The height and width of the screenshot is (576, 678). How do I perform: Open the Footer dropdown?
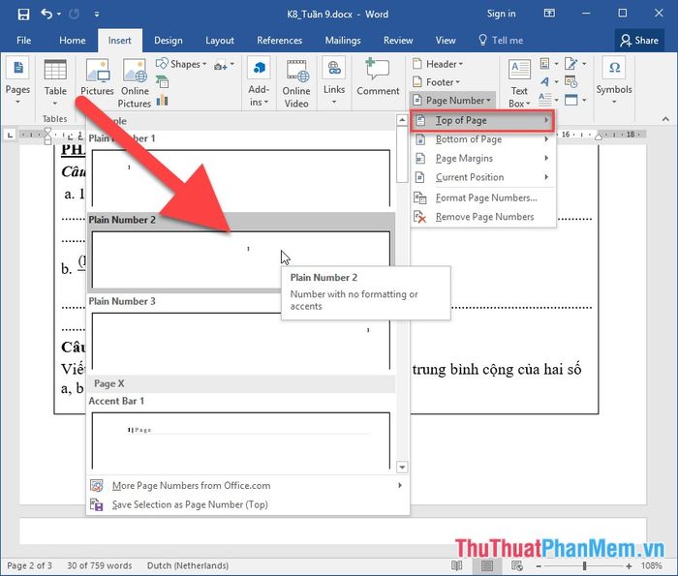coord(436,82)
